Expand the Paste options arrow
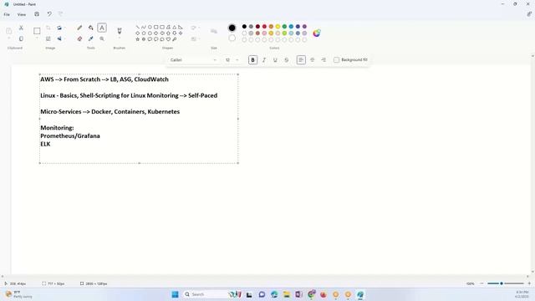Image resolution: width=535 pixels, height=301 pixels. point(9,38)
